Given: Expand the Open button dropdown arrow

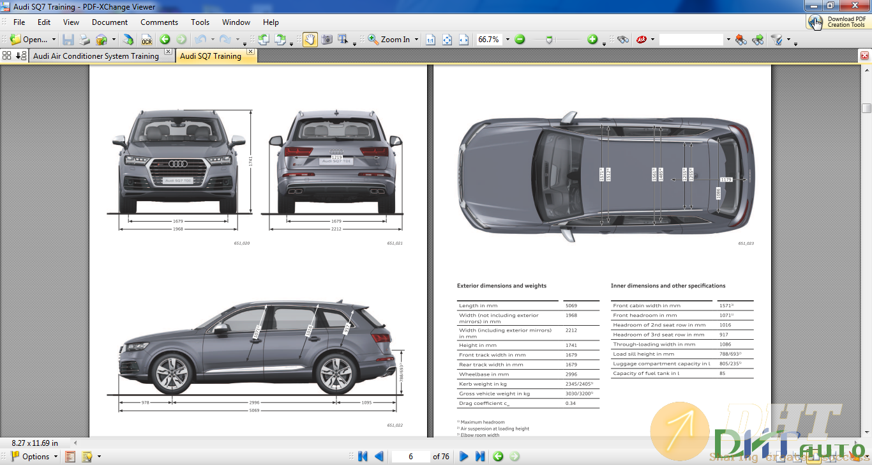Looking at the screenshot, I should pos(54,40).
